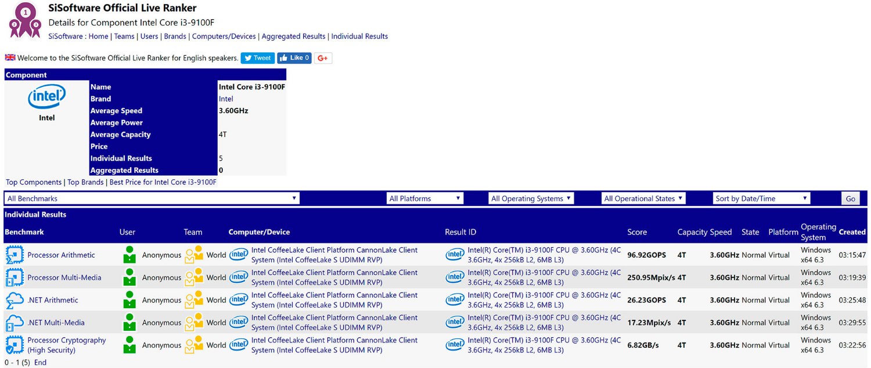Click green user icon in Processor Cryptography row

(129, 345)
